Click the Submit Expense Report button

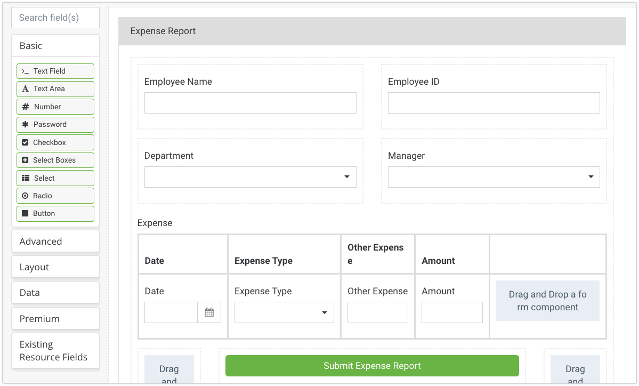pyautogui.click(x=372, y=366)
